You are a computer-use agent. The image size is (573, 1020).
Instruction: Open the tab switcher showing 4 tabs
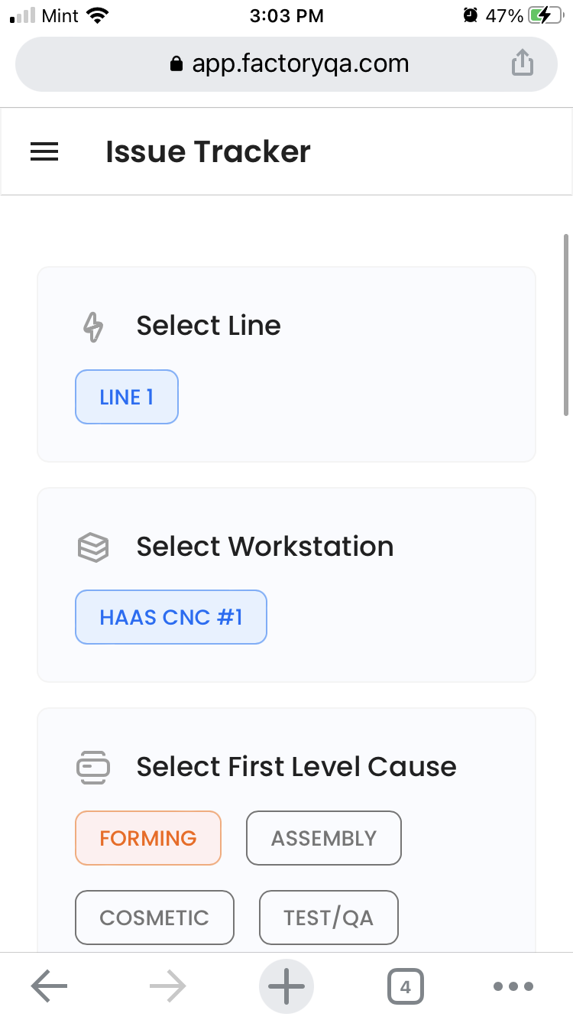pos(405,986)
